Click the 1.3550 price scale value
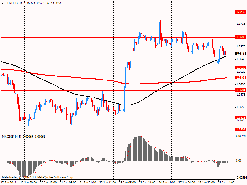The image size is (247, 185). click(x=241, y=107)
